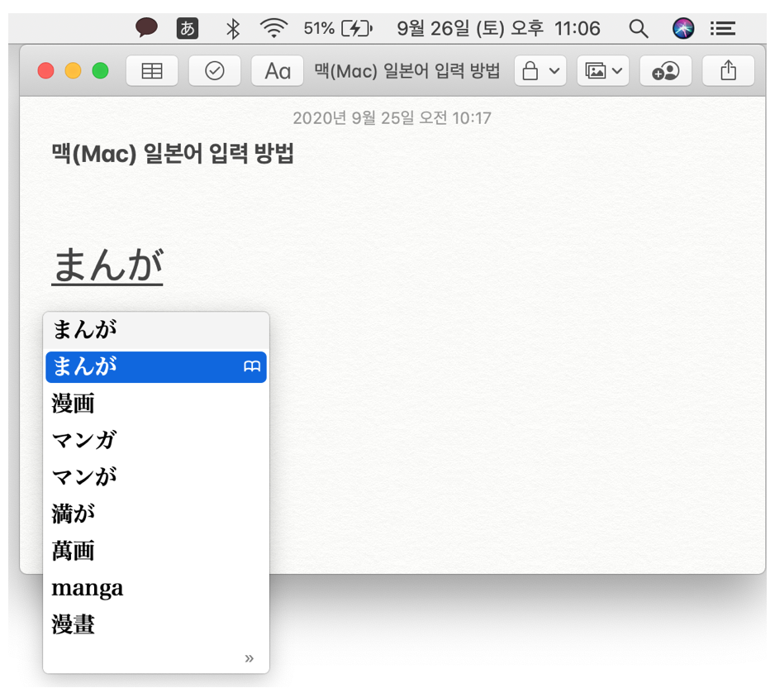Open the photo media browser dropdown
Screen dimensions: 775x693
tap(603, 71)
